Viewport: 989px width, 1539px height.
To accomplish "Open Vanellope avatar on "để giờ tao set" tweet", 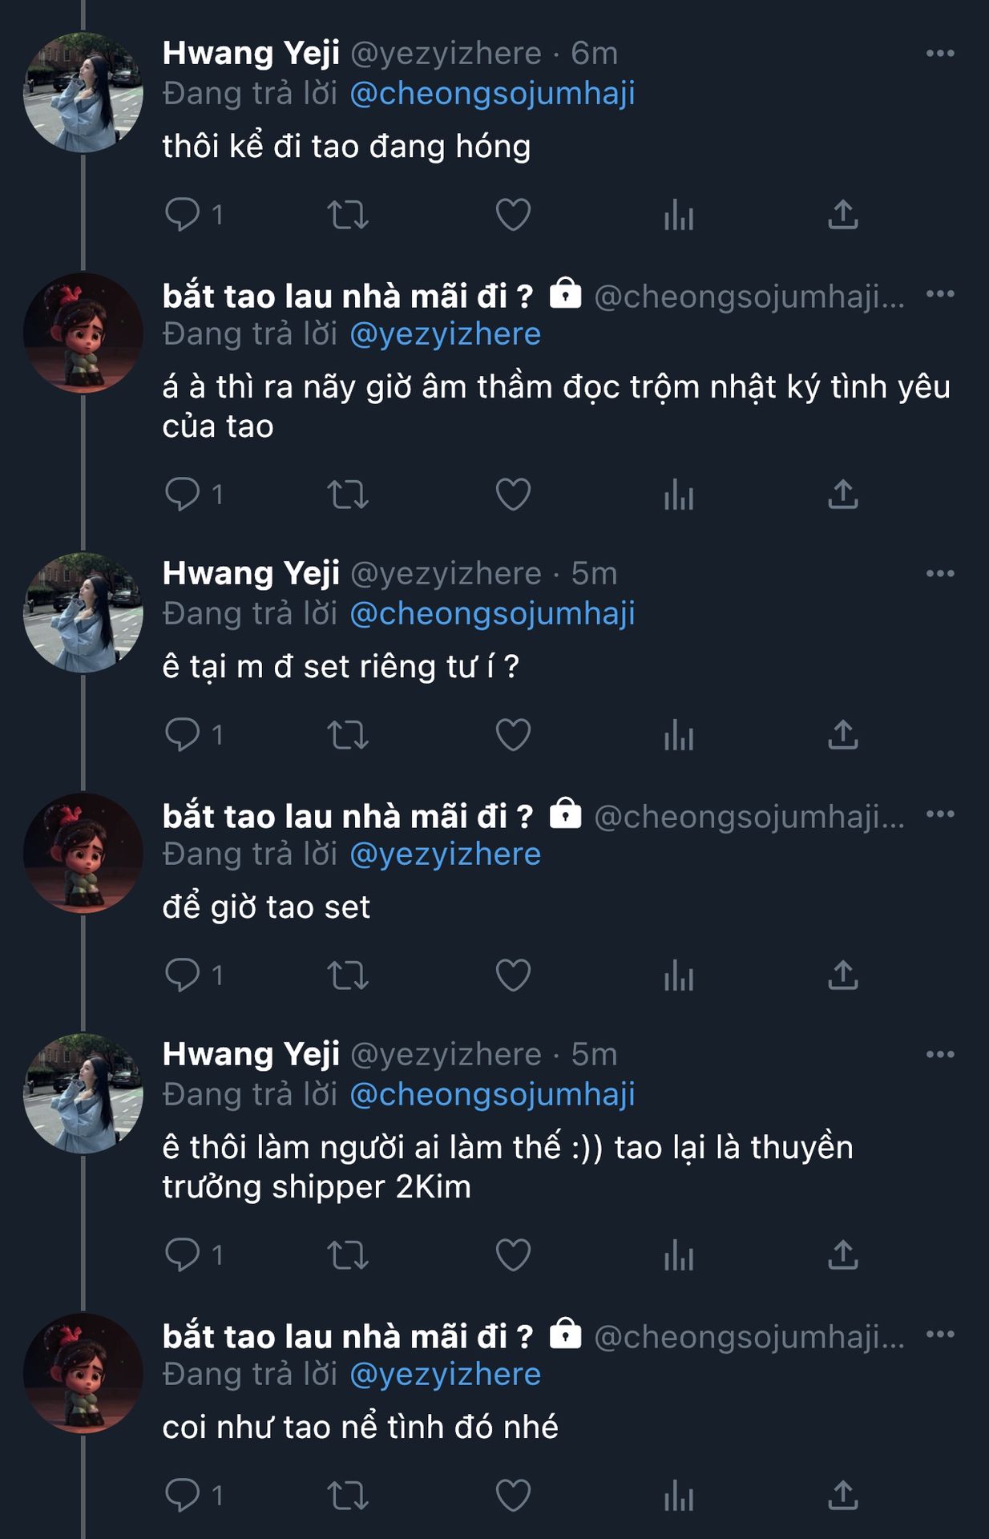I will (83, 853).
